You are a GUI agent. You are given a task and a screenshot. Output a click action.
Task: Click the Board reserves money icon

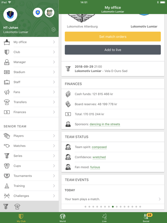coord(68,104)
